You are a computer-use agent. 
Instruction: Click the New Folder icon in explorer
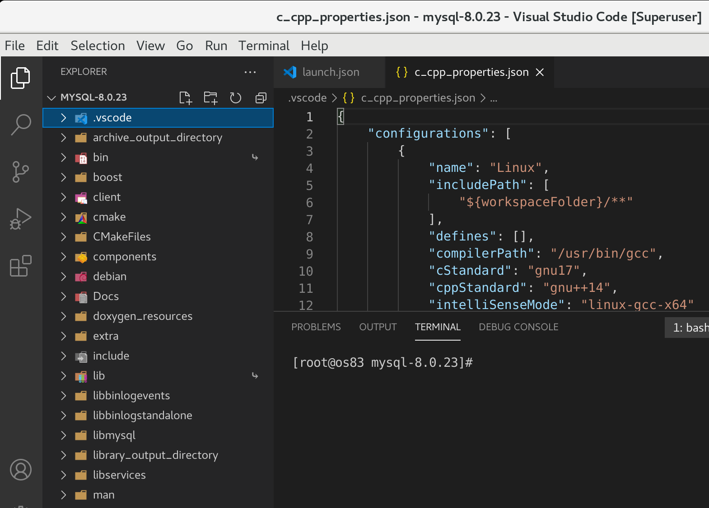(210, 97)
